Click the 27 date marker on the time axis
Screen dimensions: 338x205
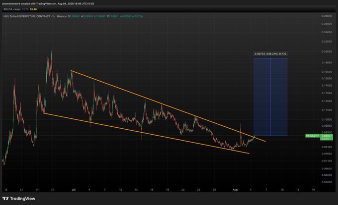pyautogui.click(x=53, y=190)
